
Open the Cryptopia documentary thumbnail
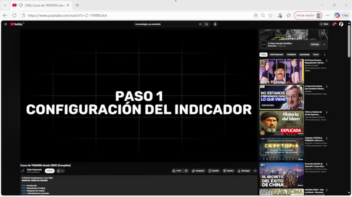(x=282, y=149)
